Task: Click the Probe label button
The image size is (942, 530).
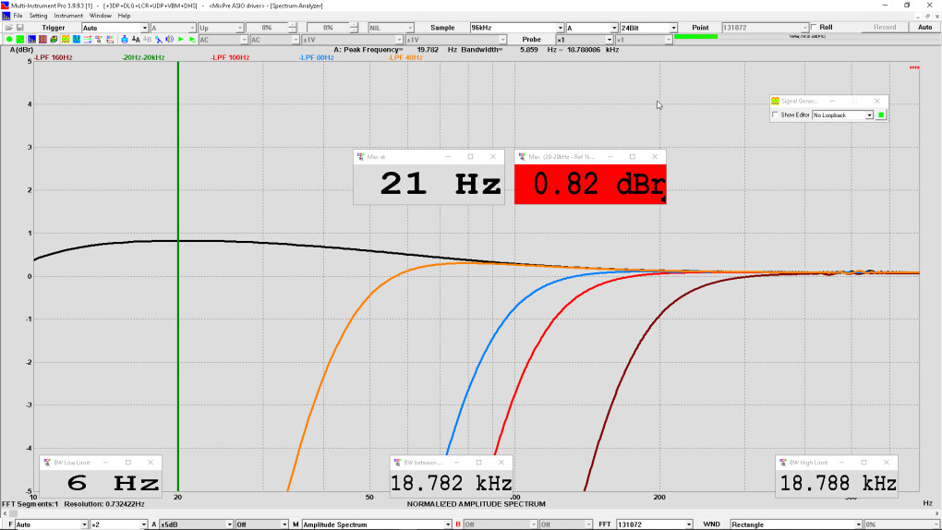Action: (x=531, y=40)
